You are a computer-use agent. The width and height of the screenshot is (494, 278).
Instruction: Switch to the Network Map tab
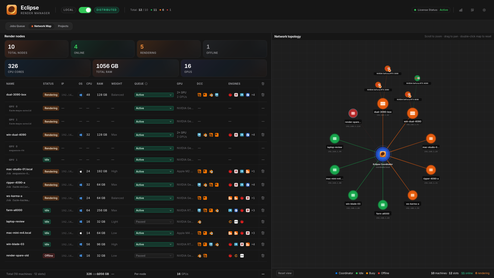coord(41,26)
